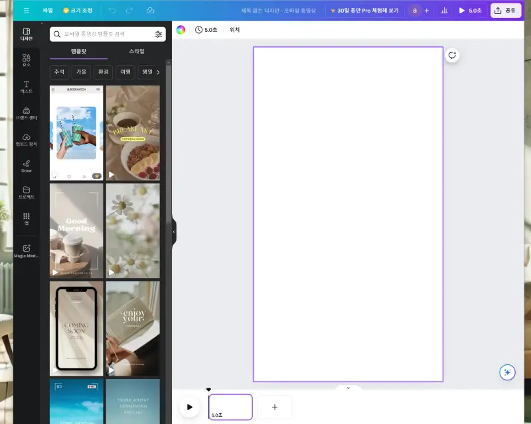Add a new page with plus button

[x=275, y=407]
